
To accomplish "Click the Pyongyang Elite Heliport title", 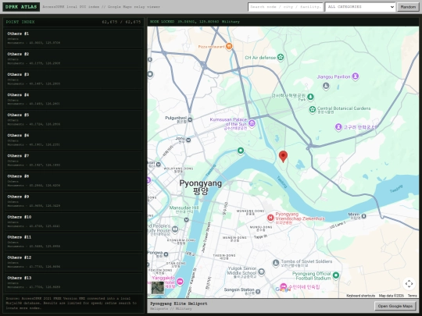I will [179, 304].
